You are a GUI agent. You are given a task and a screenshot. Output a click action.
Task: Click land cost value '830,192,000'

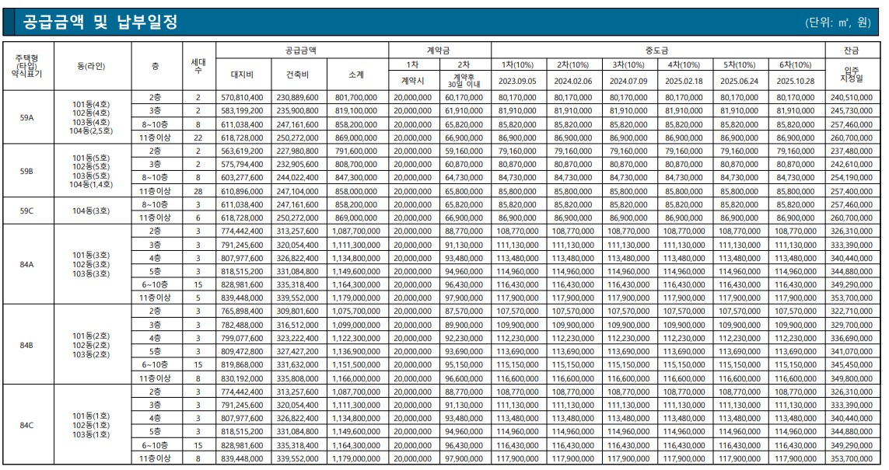coord(242,378)
